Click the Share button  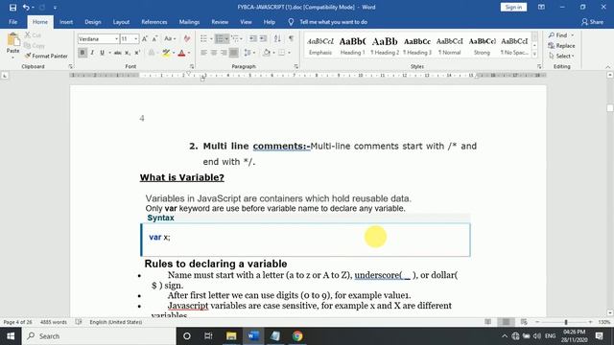(x=592, y=22)
